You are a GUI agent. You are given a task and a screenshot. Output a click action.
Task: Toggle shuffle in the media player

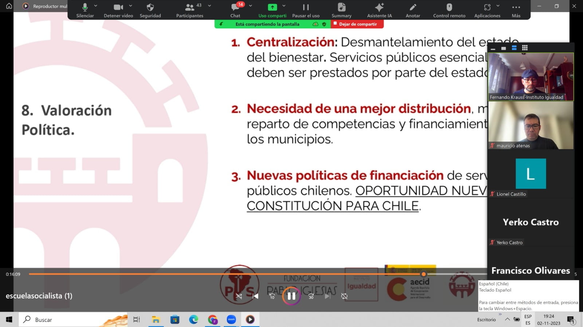click(239, 296)
